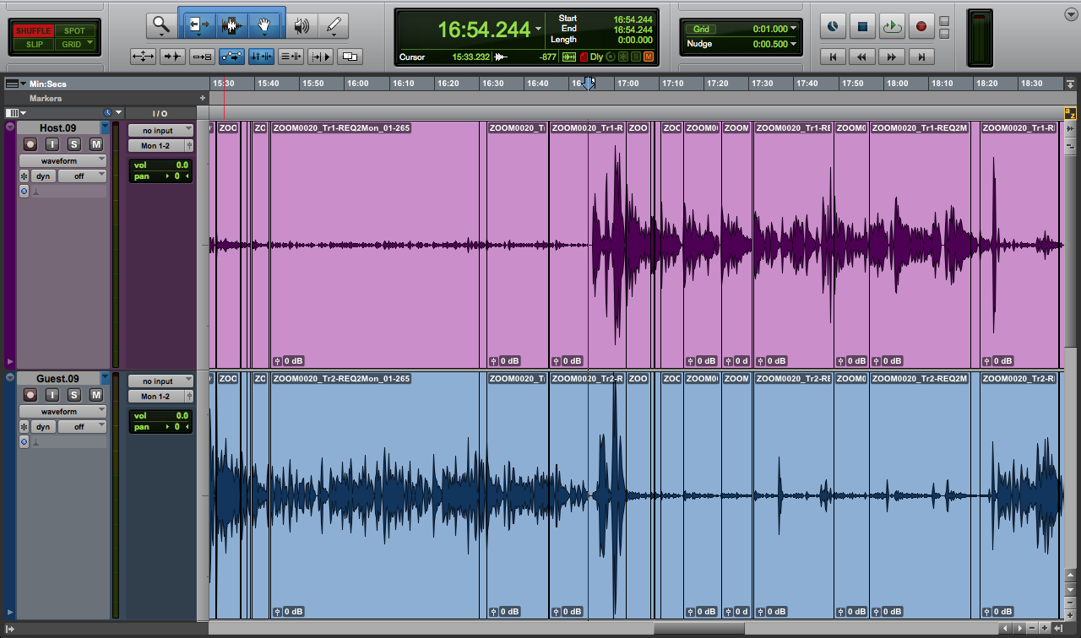Mute the Host.09 track

tap(95, 144)
